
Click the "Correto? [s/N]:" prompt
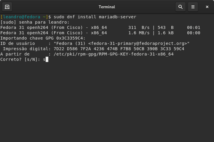point(20,59)
